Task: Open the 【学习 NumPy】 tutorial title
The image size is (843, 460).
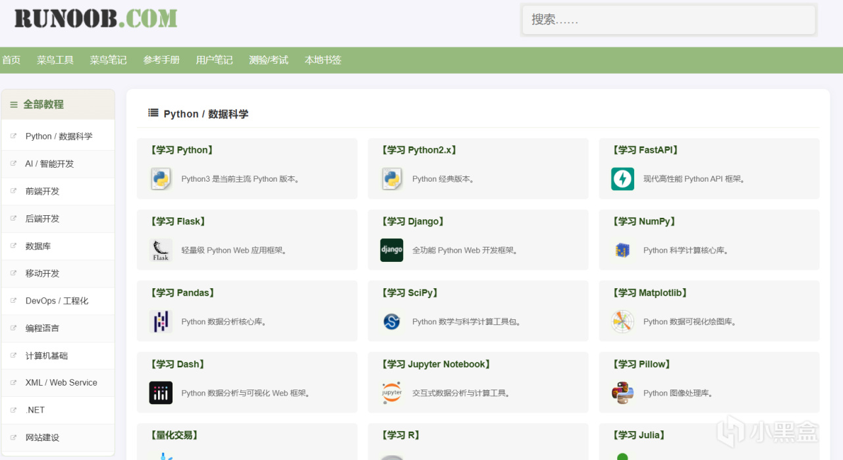Action: (x=644, y=221)
